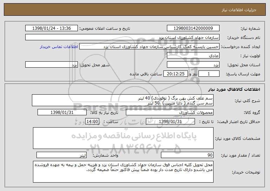Click the unit of measure field لیتر
This screenshot has height=191, width=270.
coord(61,155)
